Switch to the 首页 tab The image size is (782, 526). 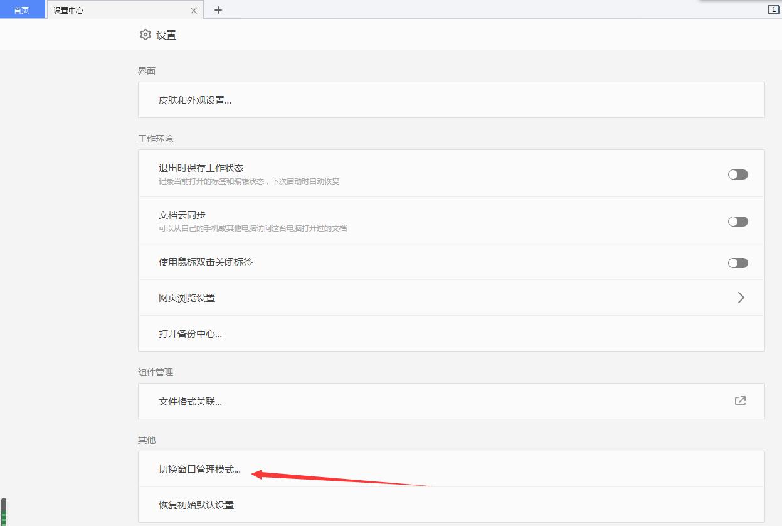[x=21, y=10]
